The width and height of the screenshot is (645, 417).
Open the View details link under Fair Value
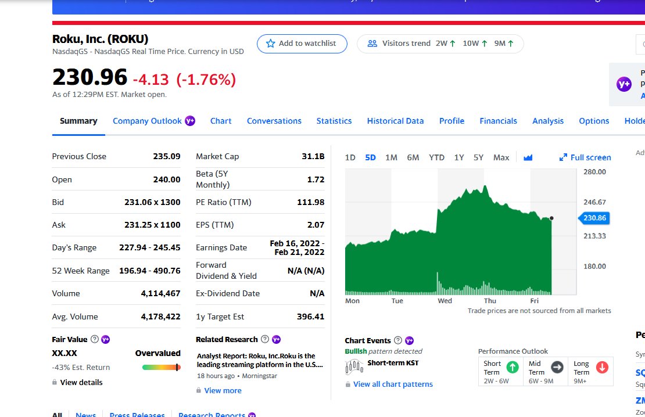click(x=81, y=383)
